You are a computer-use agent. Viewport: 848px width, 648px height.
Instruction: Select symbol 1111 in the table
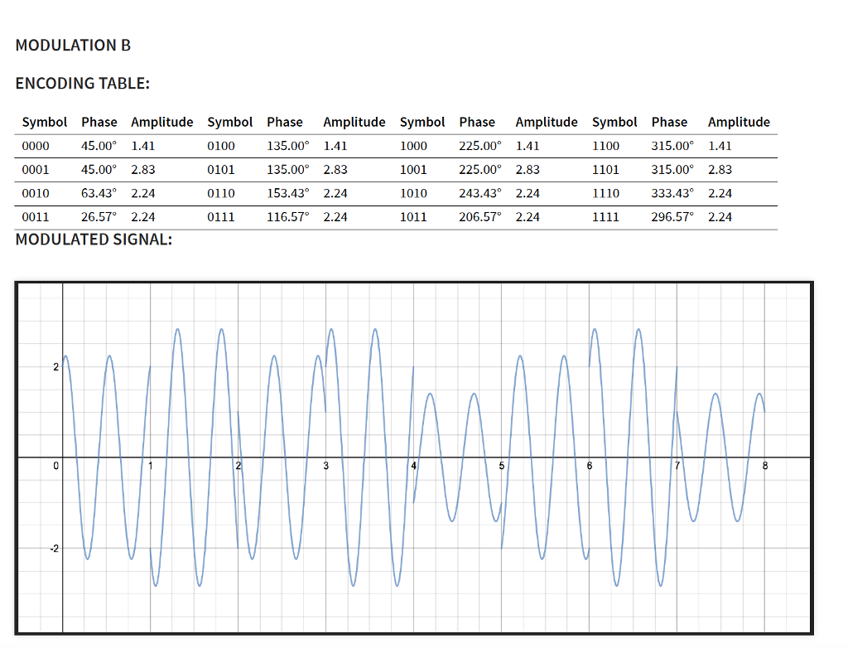[605, 217]
